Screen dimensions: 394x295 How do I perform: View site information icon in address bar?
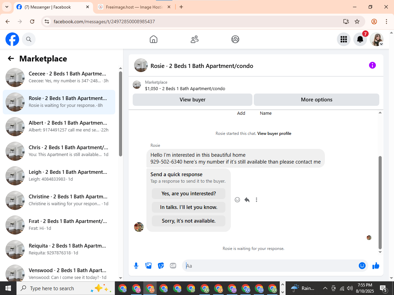click(x=47, y=22)
